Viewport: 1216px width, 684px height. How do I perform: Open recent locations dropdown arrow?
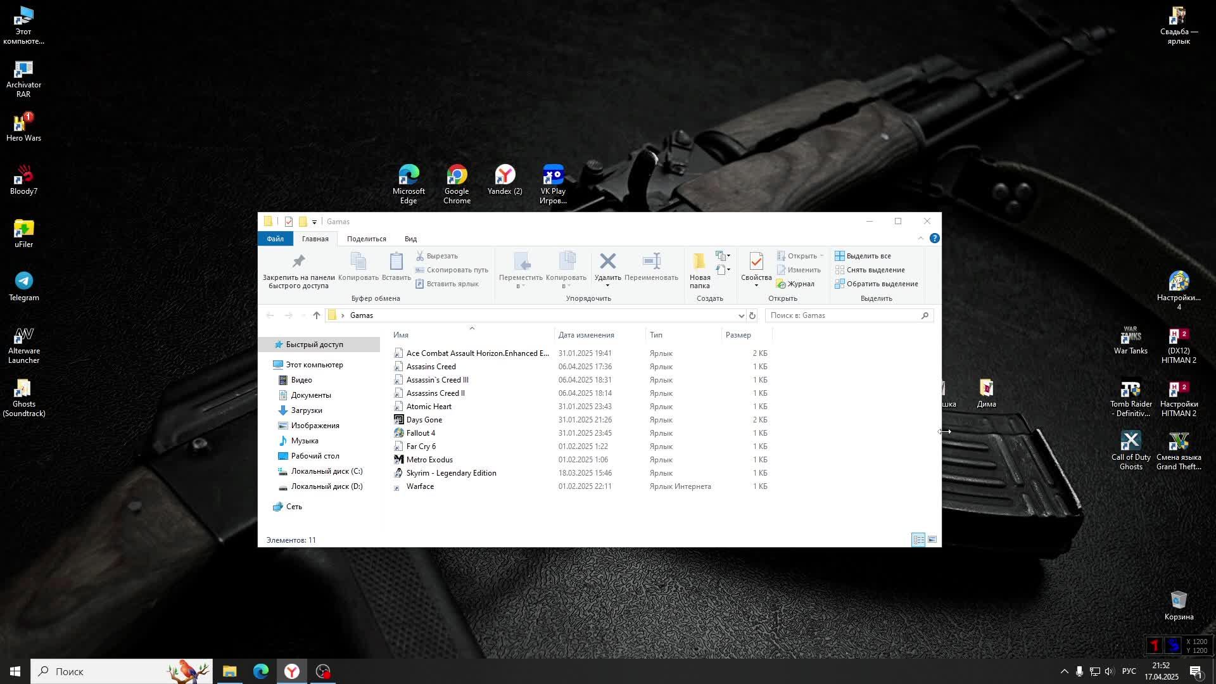(x=303, y=316)
